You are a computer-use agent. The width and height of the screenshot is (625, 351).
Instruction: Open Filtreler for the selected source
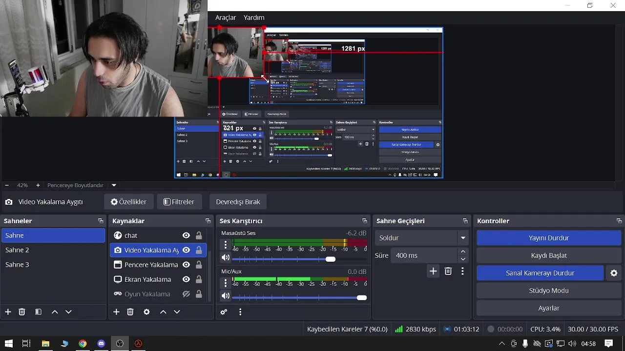click(x=179, y=202)
